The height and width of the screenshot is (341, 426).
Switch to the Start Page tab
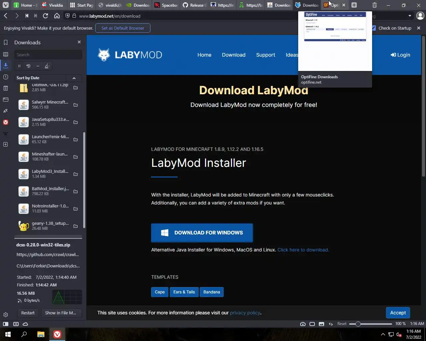coord(82,5)
